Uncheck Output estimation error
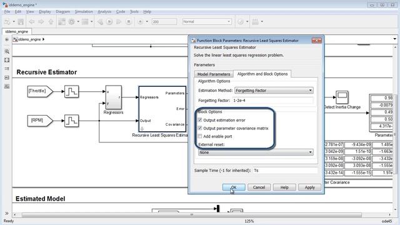 (x=200, y=120)
